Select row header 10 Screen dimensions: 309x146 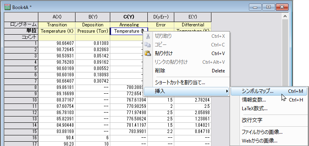21,100
